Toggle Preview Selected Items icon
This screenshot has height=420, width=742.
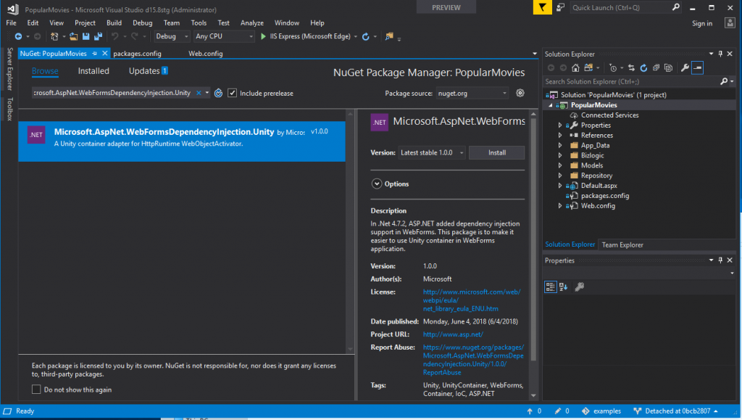pos(698,68)
